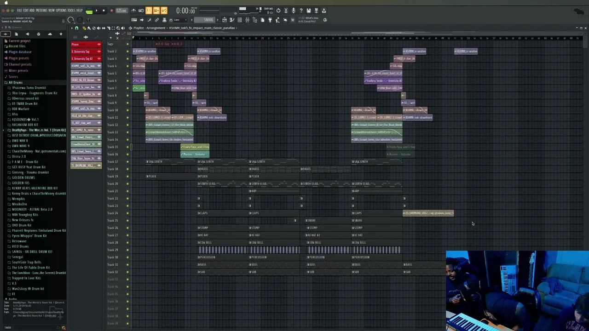The width and height of the screenshot is (589, 331).
Task: Select the playlist Delete tool
Action: coord(94,28)
